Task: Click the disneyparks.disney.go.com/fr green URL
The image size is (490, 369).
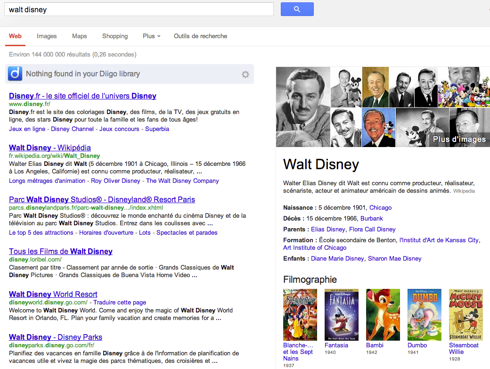Action: (x=51, y=345)
